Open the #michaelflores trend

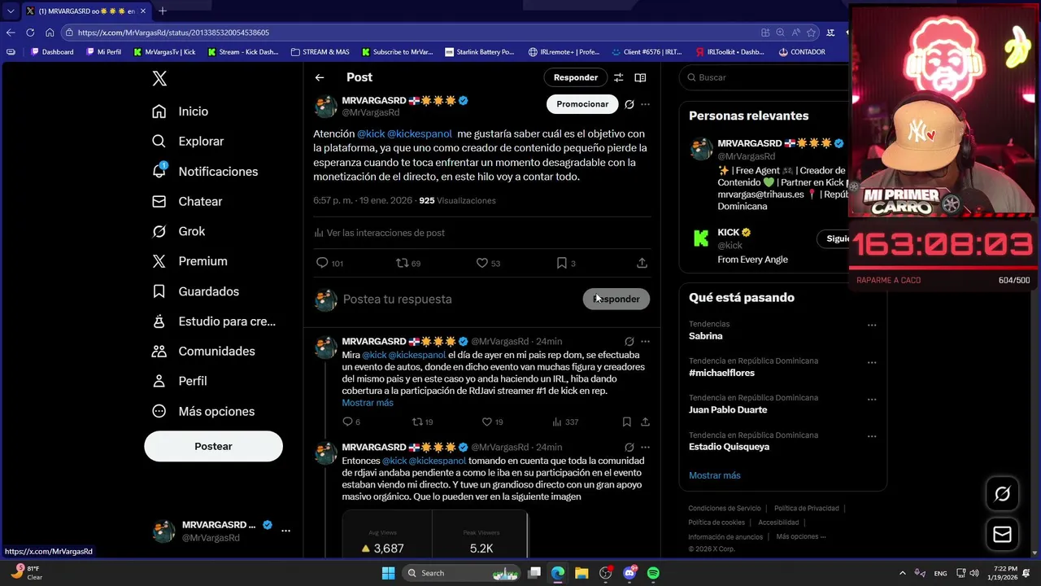(722, 373)
